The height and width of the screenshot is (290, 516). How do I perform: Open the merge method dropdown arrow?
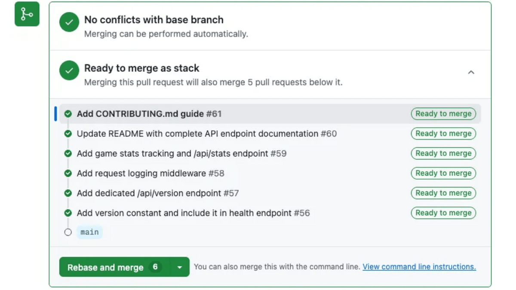180,267
